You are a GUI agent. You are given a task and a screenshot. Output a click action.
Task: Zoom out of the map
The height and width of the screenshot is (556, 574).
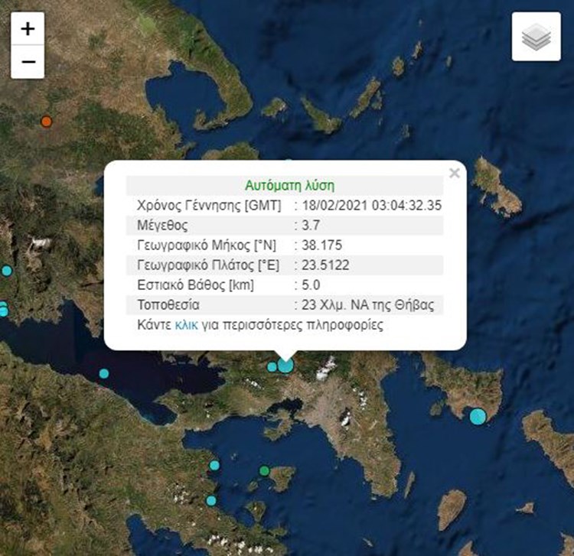click(28, 61)
